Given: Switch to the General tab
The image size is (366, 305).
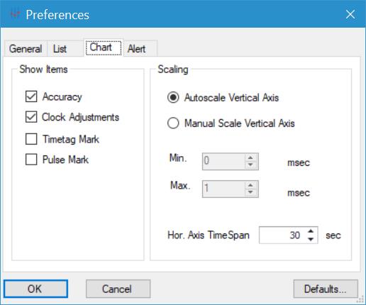Looking at the screenshot, I should 26,49.
